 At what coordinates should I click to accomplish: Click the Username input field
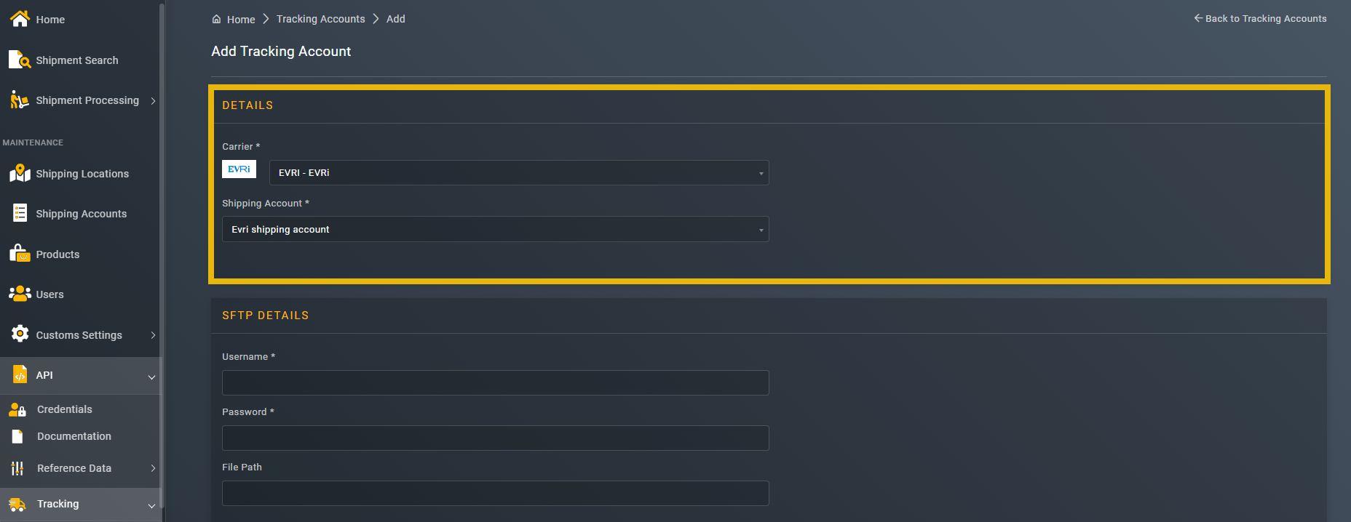tap(495, 382)
